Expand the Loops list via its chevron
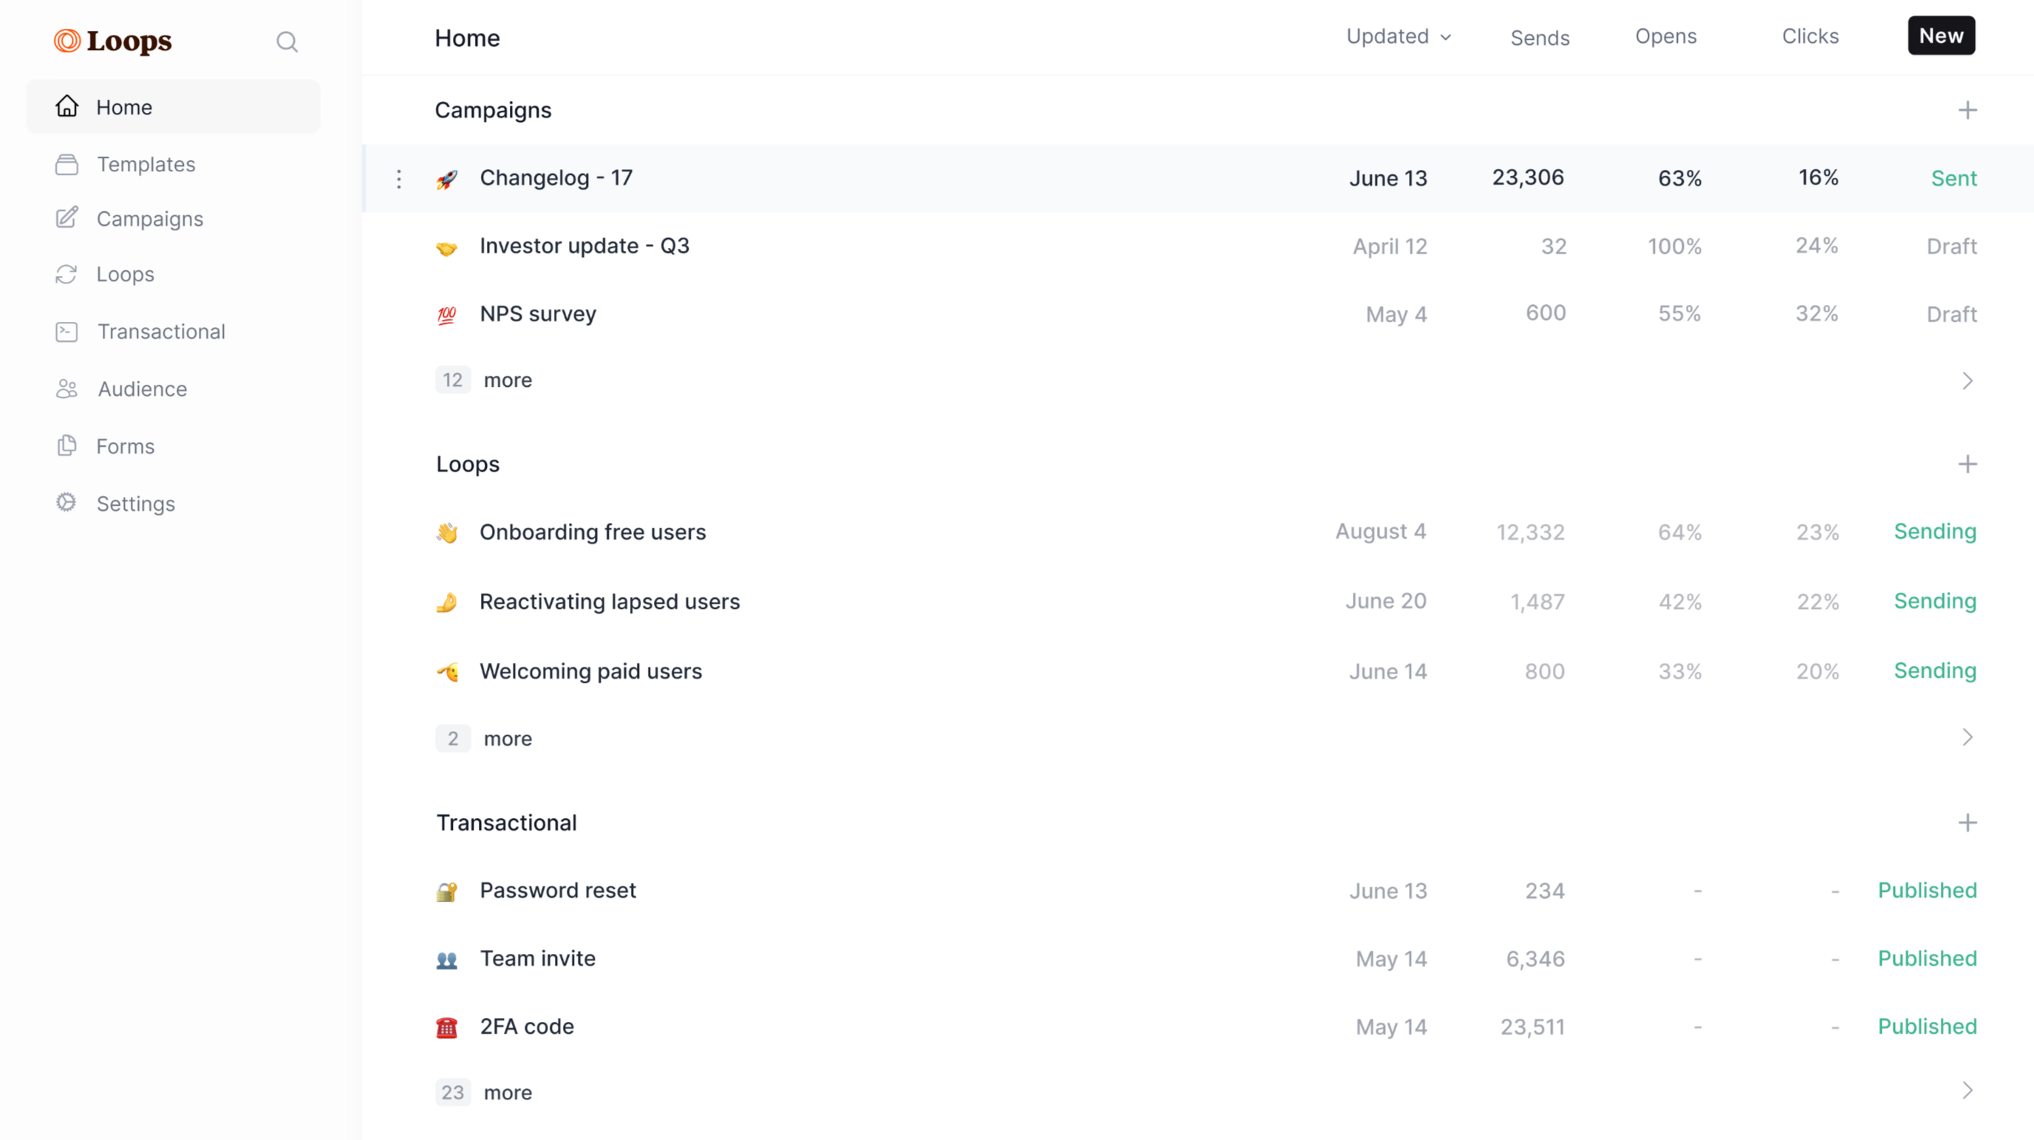The image size is (2034, 1140). (x=1967, y=738)
